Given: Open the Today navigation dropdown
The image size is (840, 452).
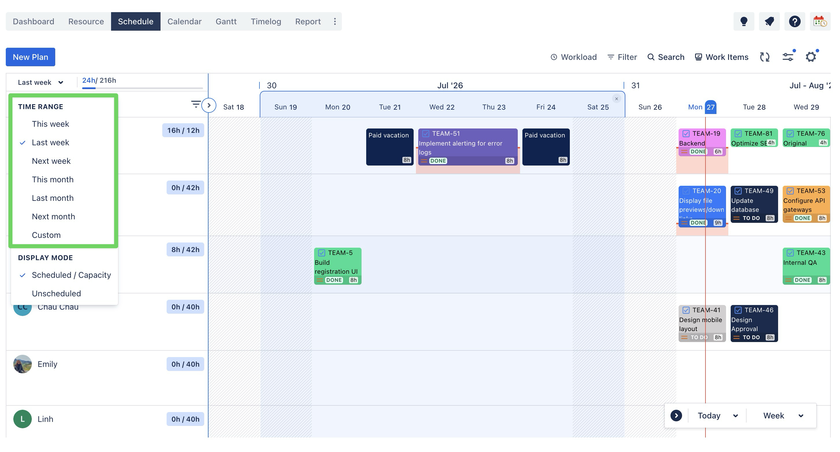Looking at the screenshot, I should pos(717,416).
